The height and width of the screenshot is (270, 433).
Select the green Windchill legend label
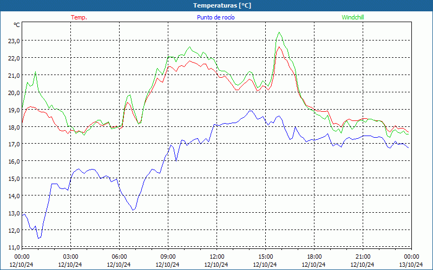(x=353, y=17)
